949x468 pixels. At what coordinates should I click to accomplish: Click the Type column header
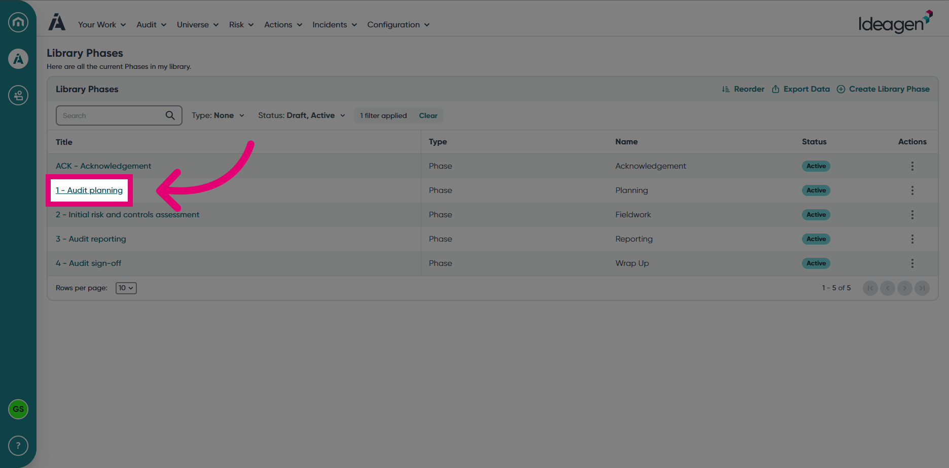[x=438, y=142]
